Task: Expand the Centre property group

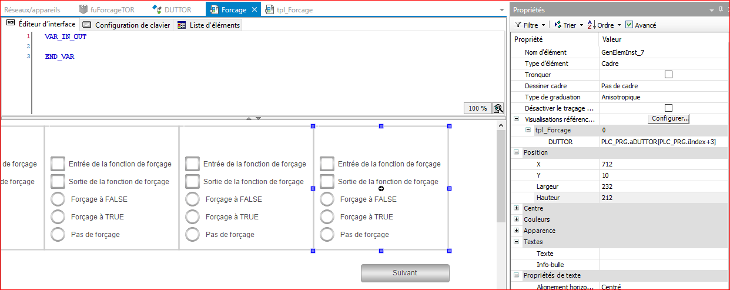Action: (x=517, y=208)
